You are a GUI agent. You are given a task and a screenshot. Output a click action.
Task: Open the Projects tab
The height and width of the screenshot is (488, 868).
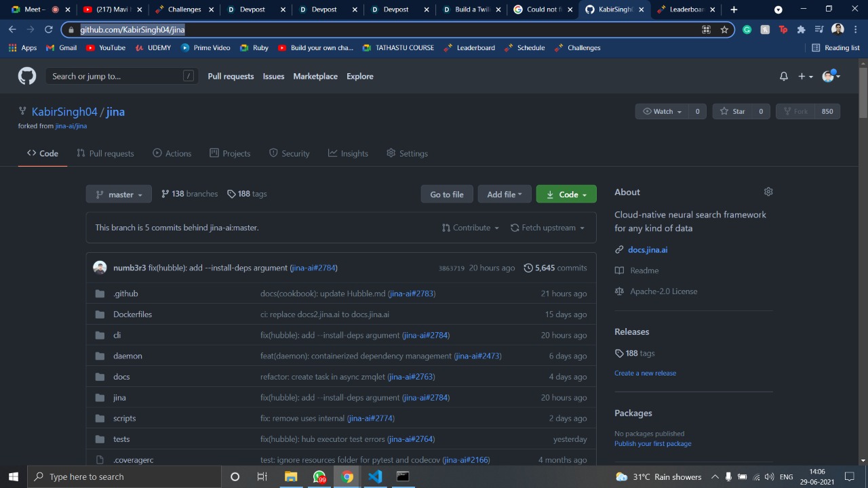(230, 153)
